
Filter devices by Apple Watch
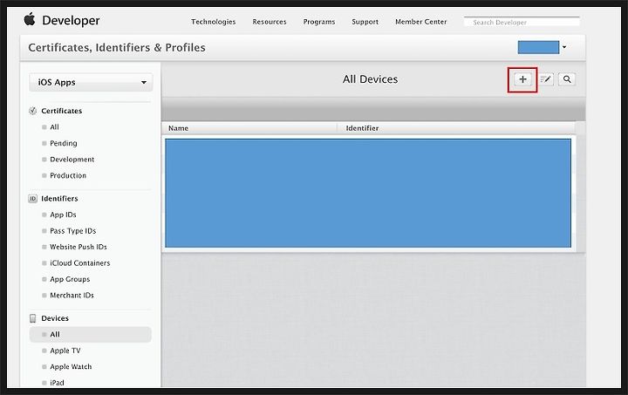pos(71,366)
